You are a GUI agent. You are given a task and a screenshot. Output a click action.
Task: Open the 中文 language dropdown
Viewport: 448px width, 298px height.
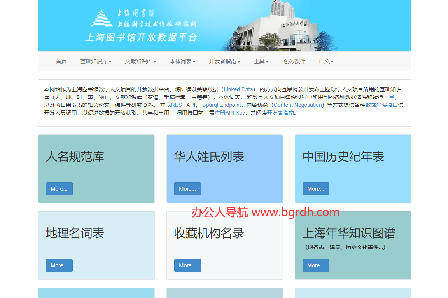tap(326, 61)
